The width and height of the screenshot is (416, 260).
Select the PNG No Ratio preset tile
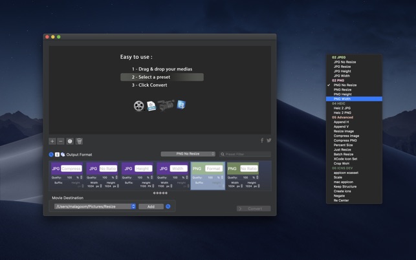pos(243,175)
